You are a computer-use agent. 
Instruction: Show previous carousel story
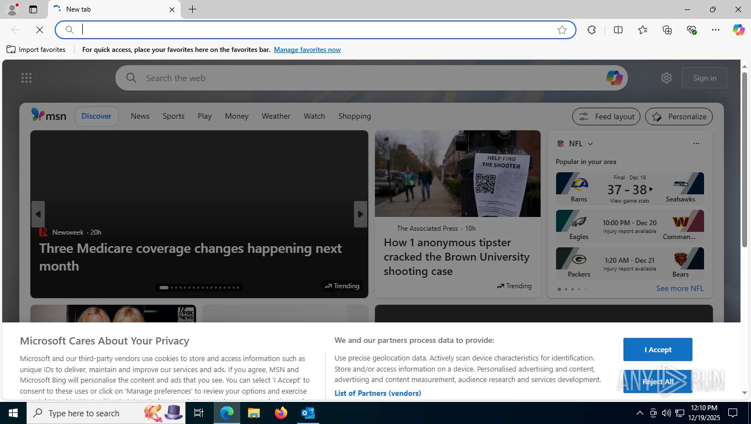38,214
